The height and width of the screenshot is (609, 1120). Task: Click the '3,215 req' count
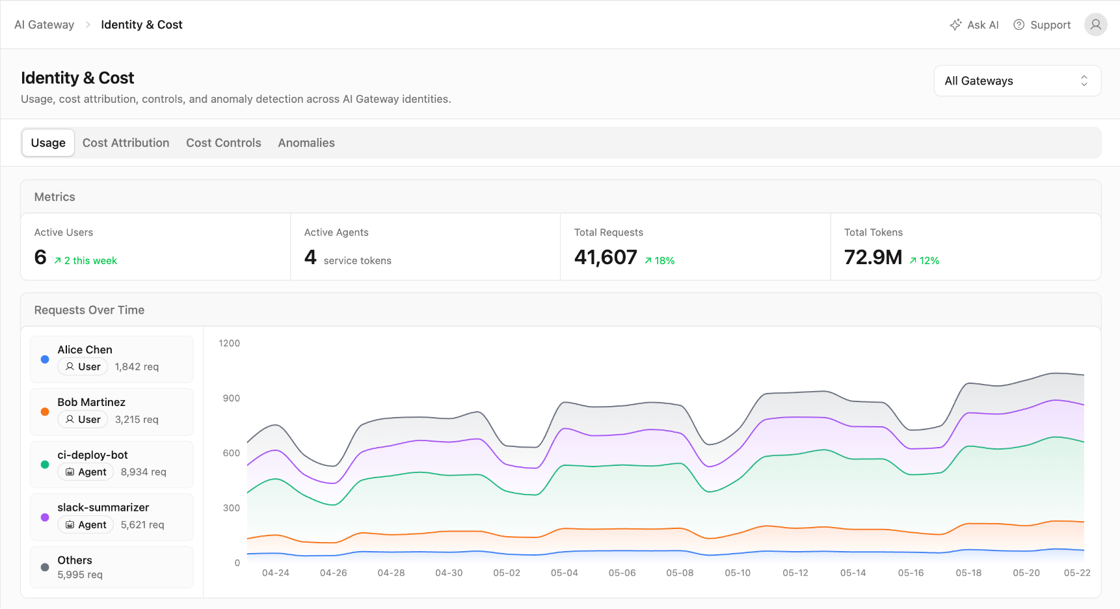pos(137,420)
